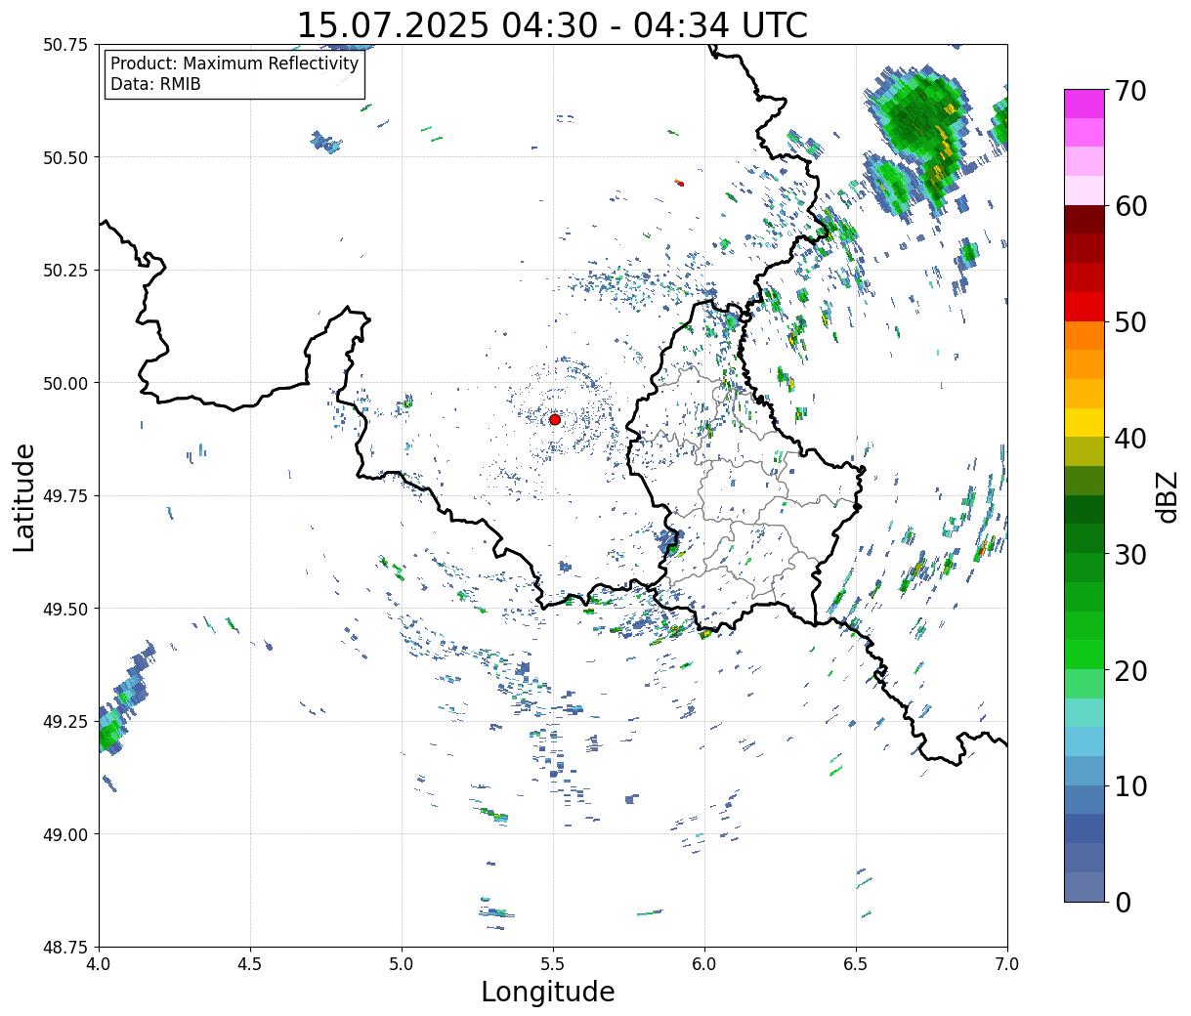The width and height of the screenshot is (1191, 1016).
Task: Pick the yellow swatch just above 40
Action: [1085, 422]
